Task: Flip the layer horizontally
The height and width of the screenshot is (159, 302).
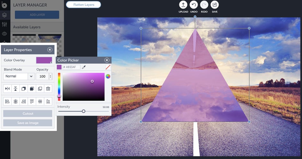Action: click(7, 89)
